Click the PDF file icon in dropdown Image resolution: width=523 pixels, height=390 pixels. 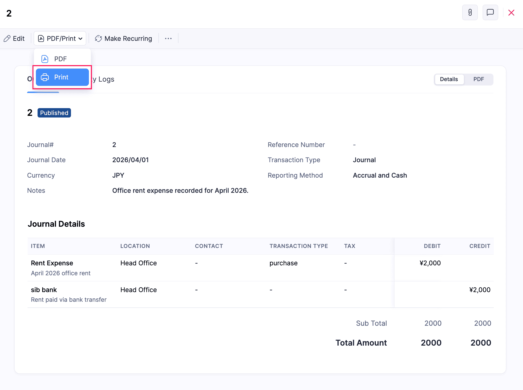[45, 59]
